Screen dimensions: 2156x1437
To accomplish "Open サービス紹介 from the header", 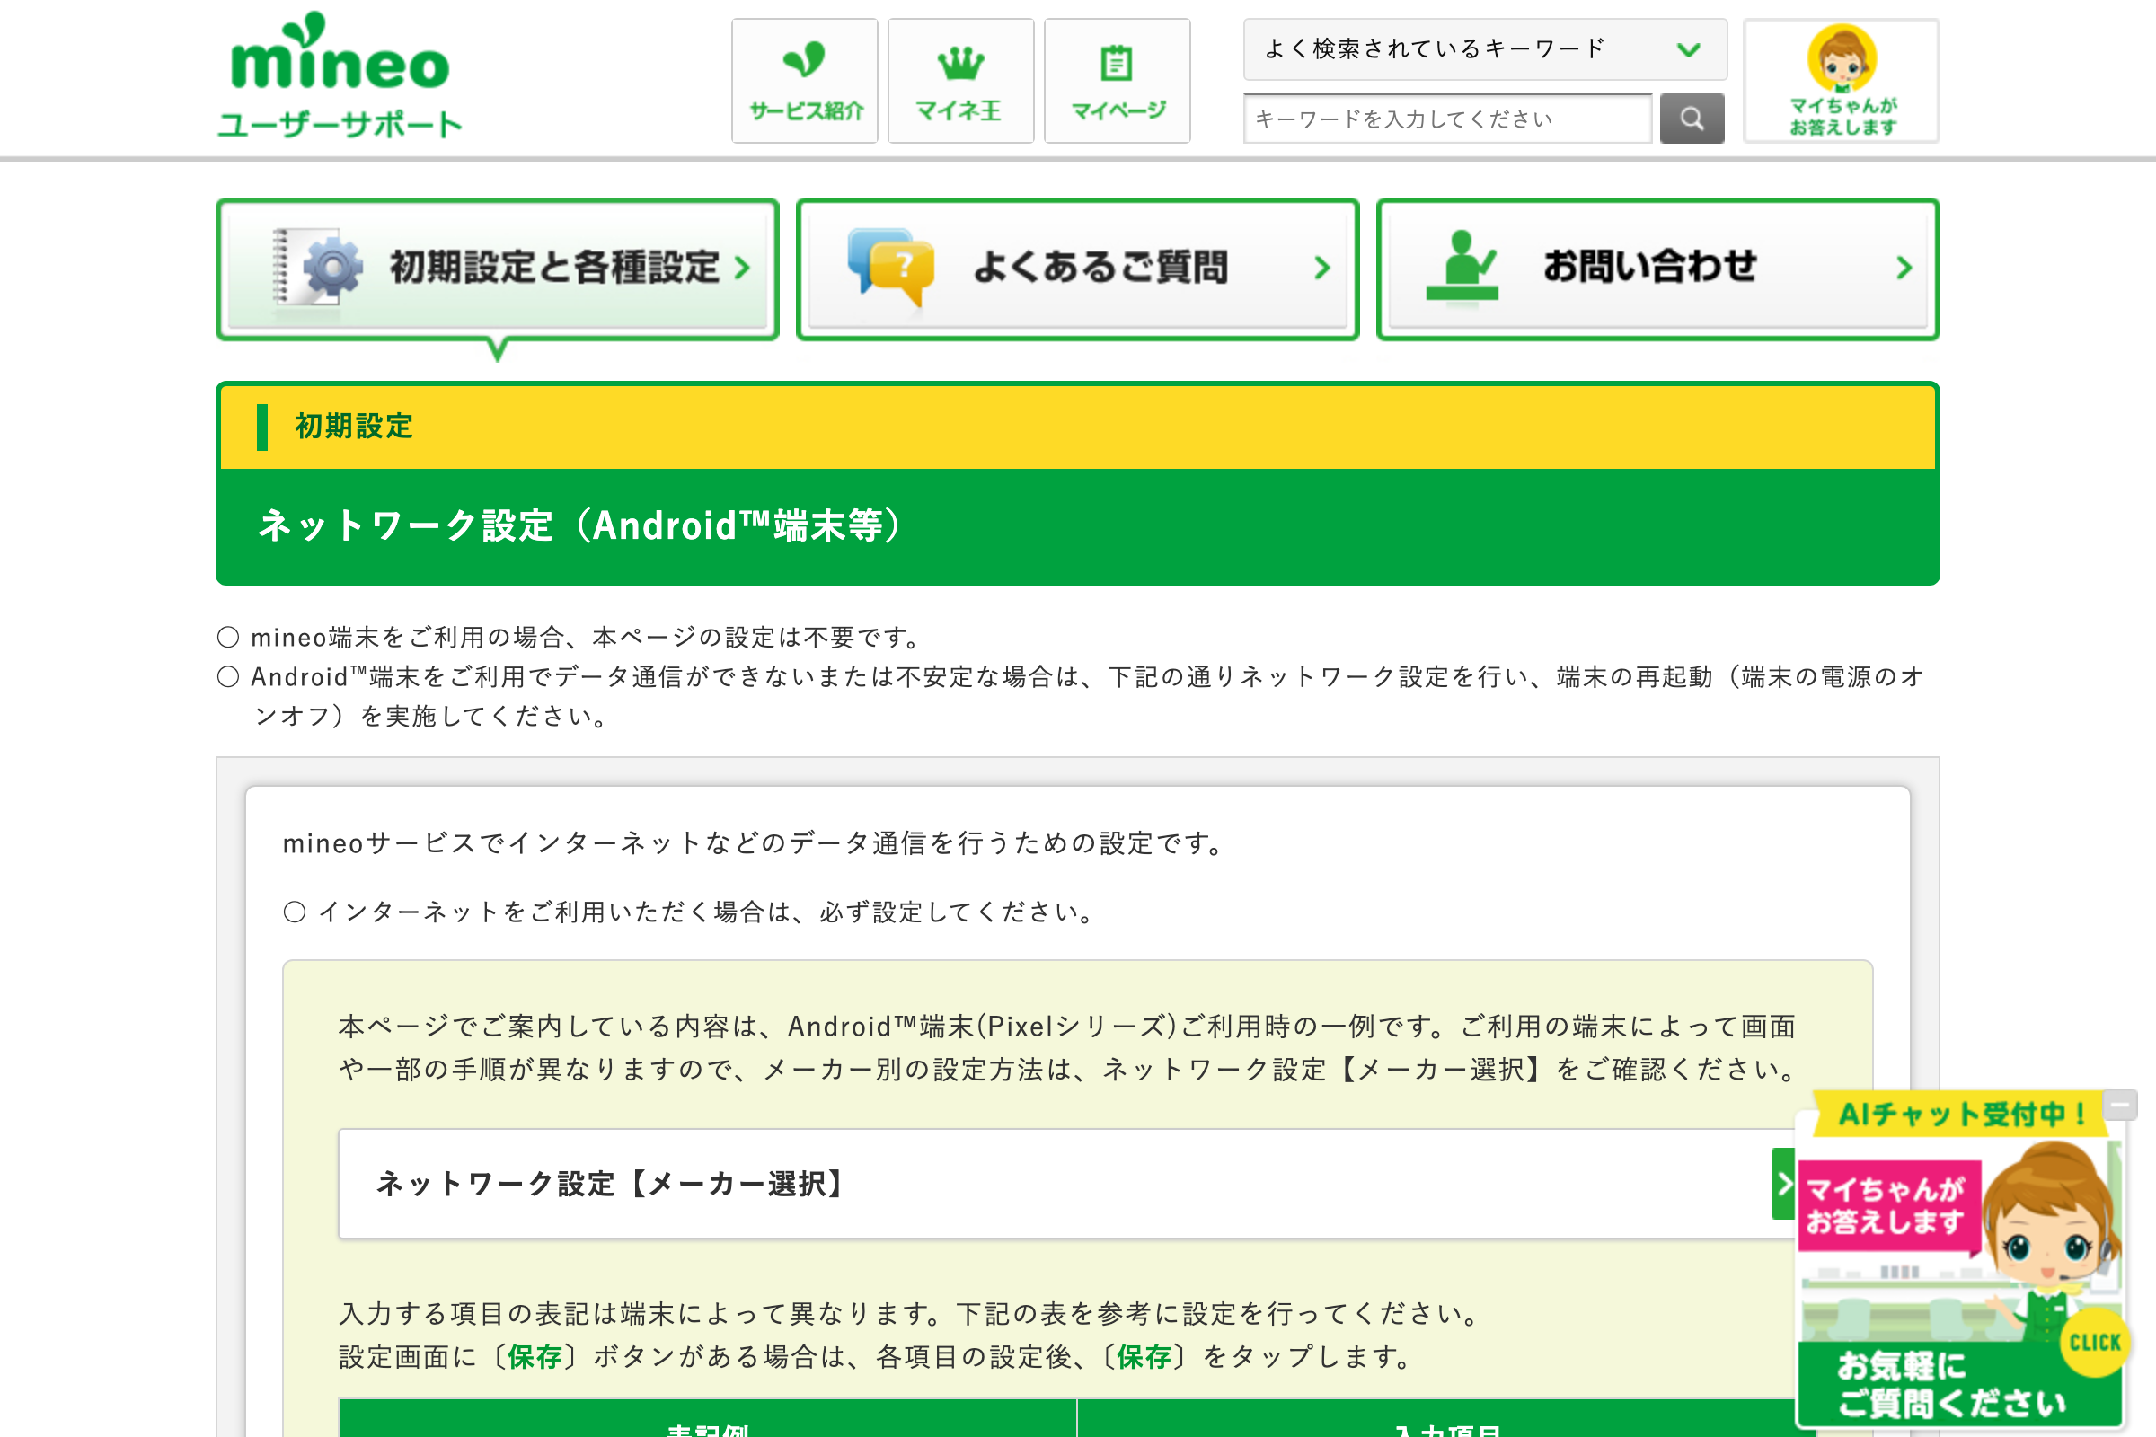I will (805, 81).
